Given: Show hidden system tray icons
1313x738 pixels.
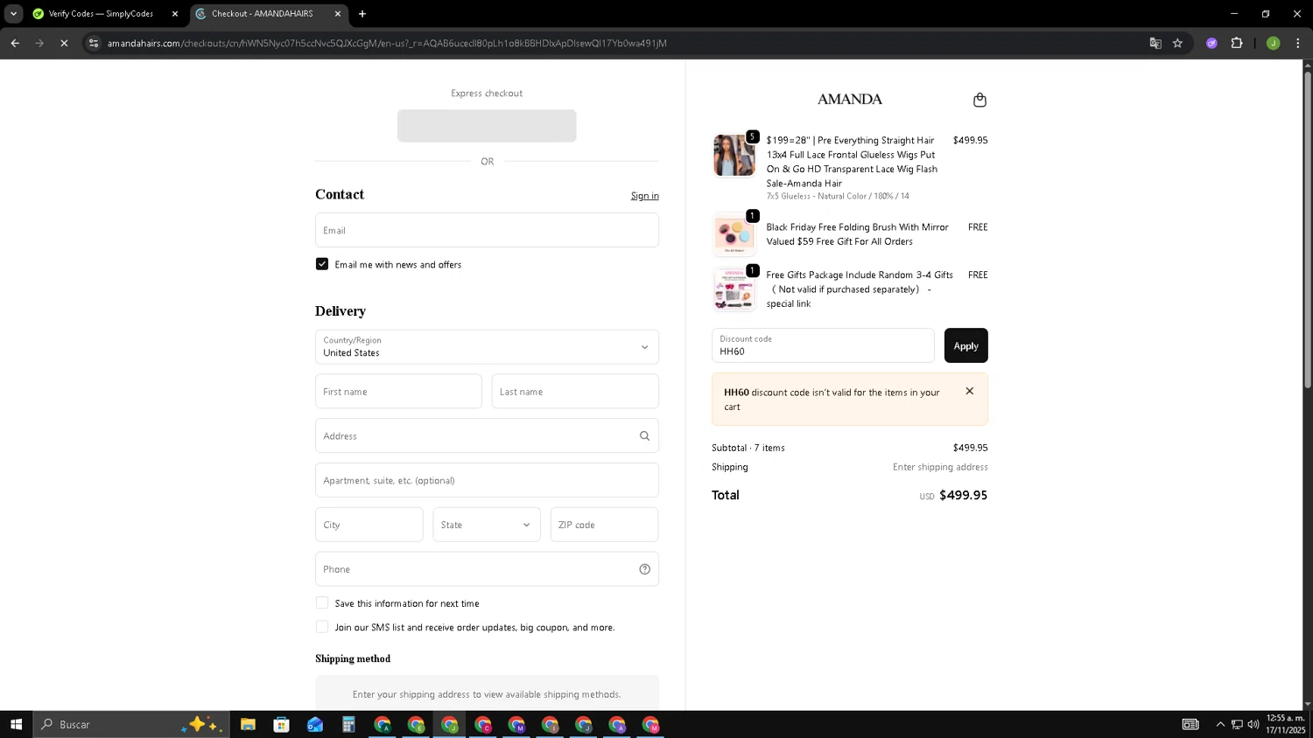Looking at the screenshot, I should coord(1220,724).
